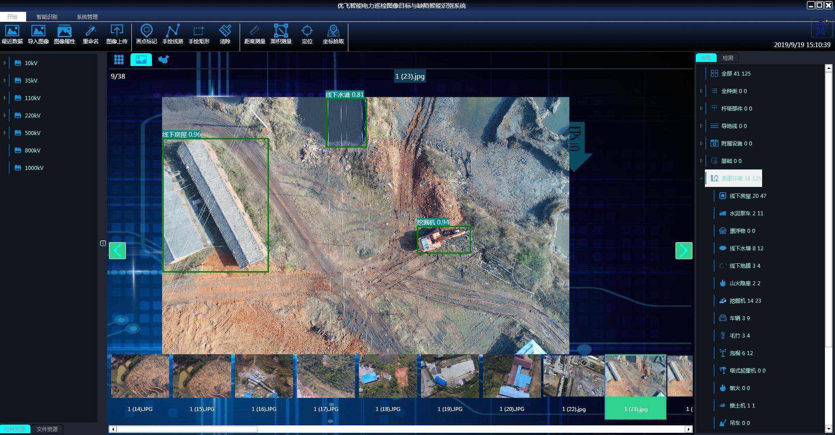The image size is (835, 435).
Task: Filter by 水泥泵车 2 11
Action: tap(742, 213)
